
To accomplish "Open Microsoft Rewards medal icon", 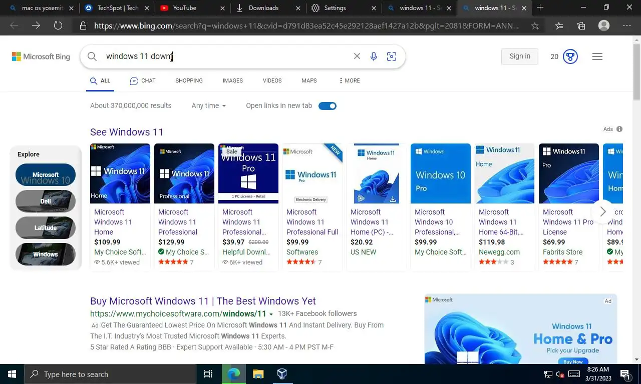I will 570,56.
